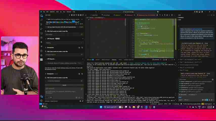
Task: Check the 'Set up project structure' todo
Action: point(46,27)
